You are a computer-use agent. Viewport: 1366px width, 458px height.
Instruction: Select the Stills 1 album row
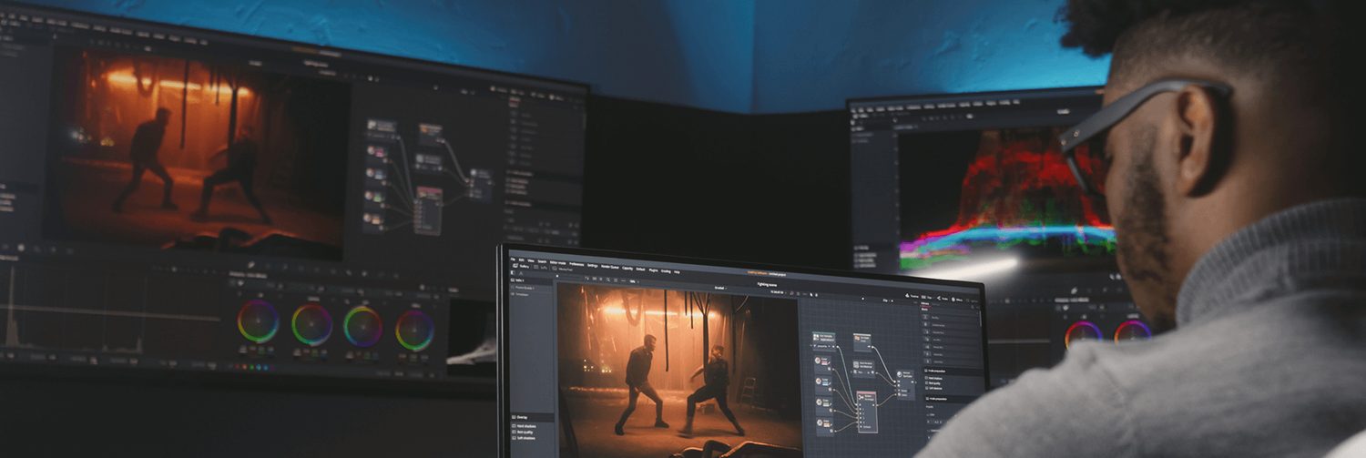point(532,280)
